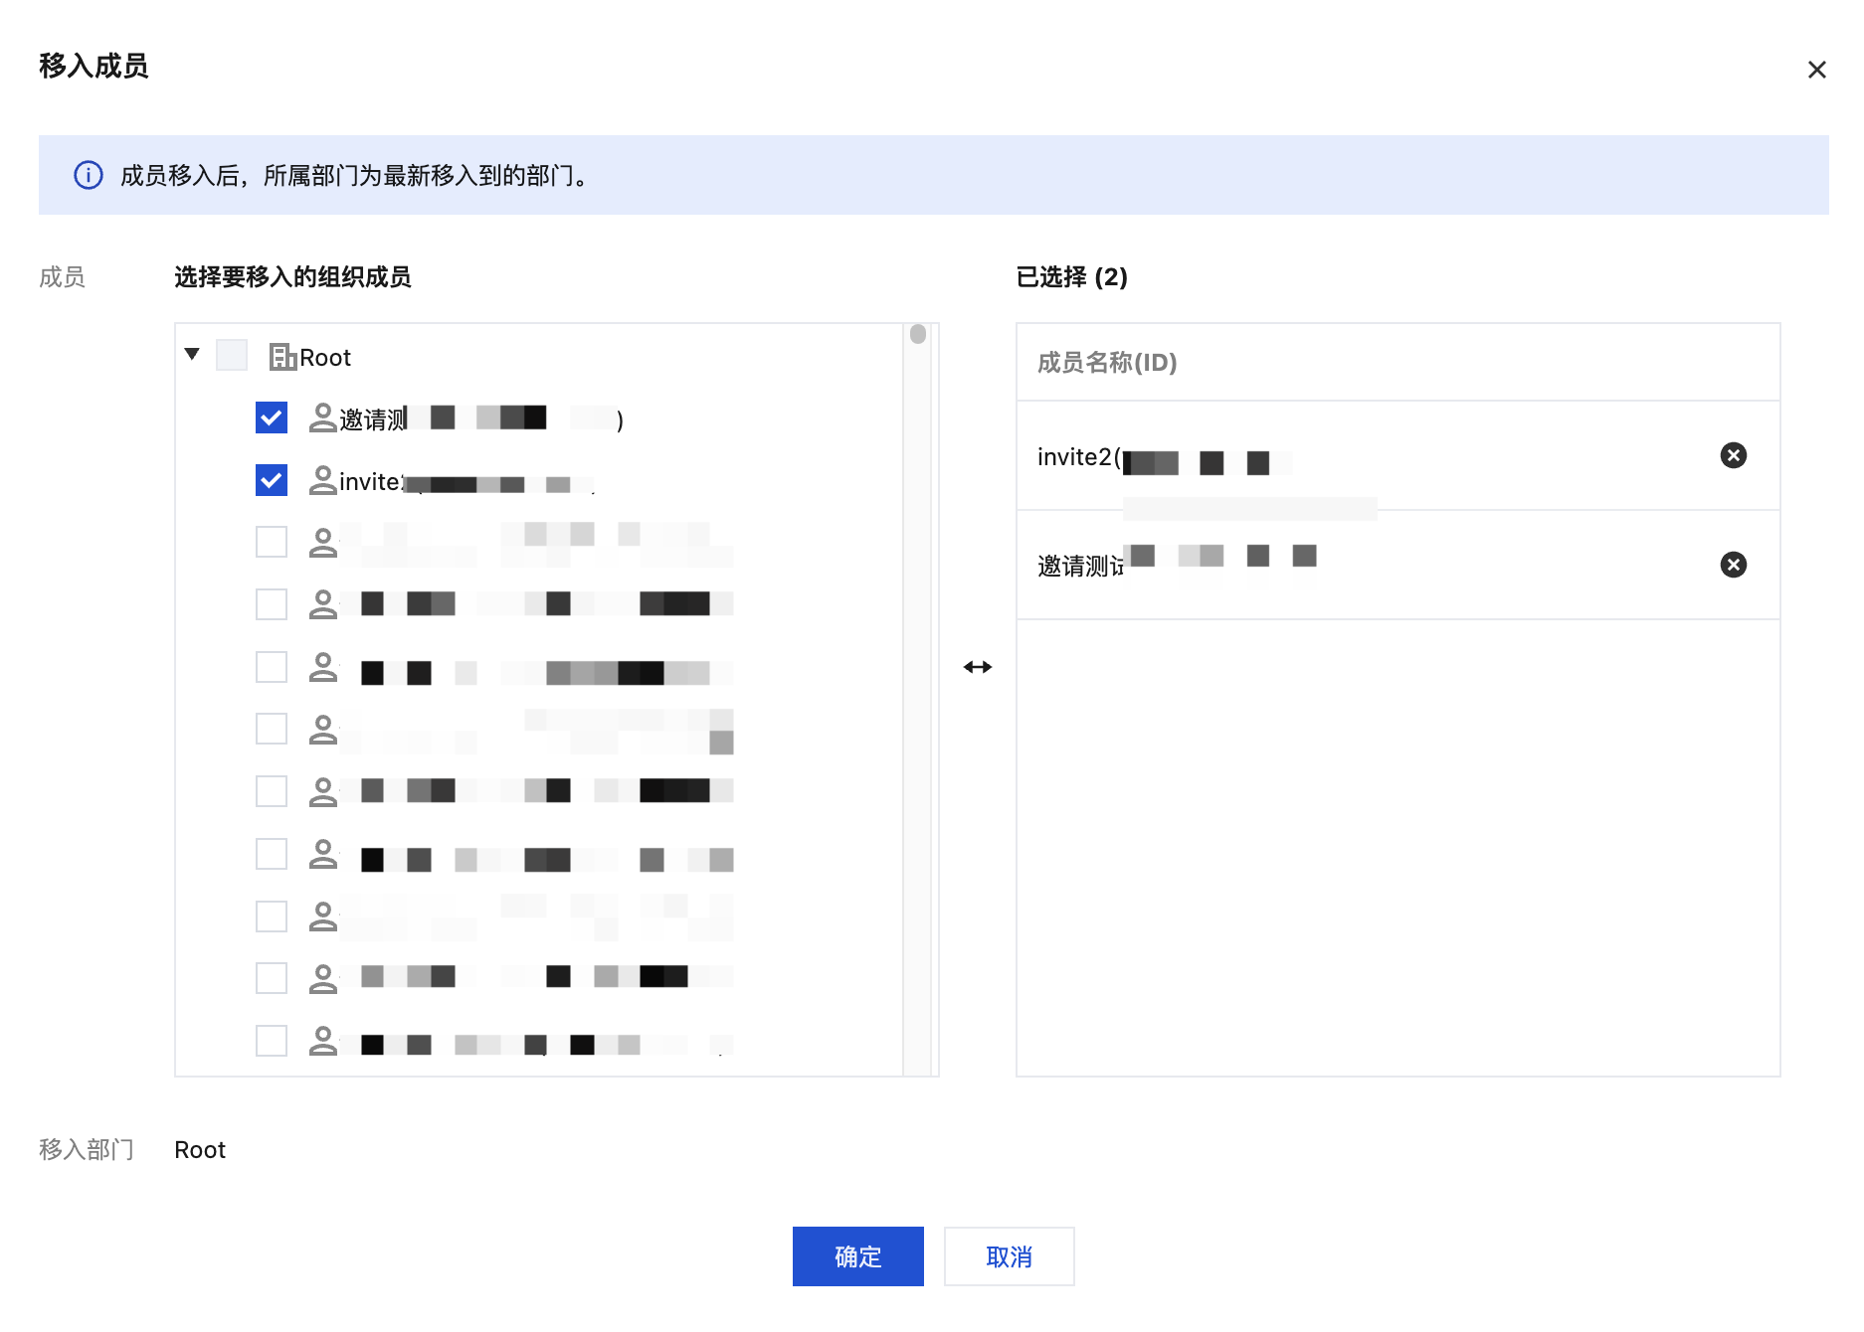
Task: Remove 邀请测试 member from selected list
Action: (x=1733, y=565)
